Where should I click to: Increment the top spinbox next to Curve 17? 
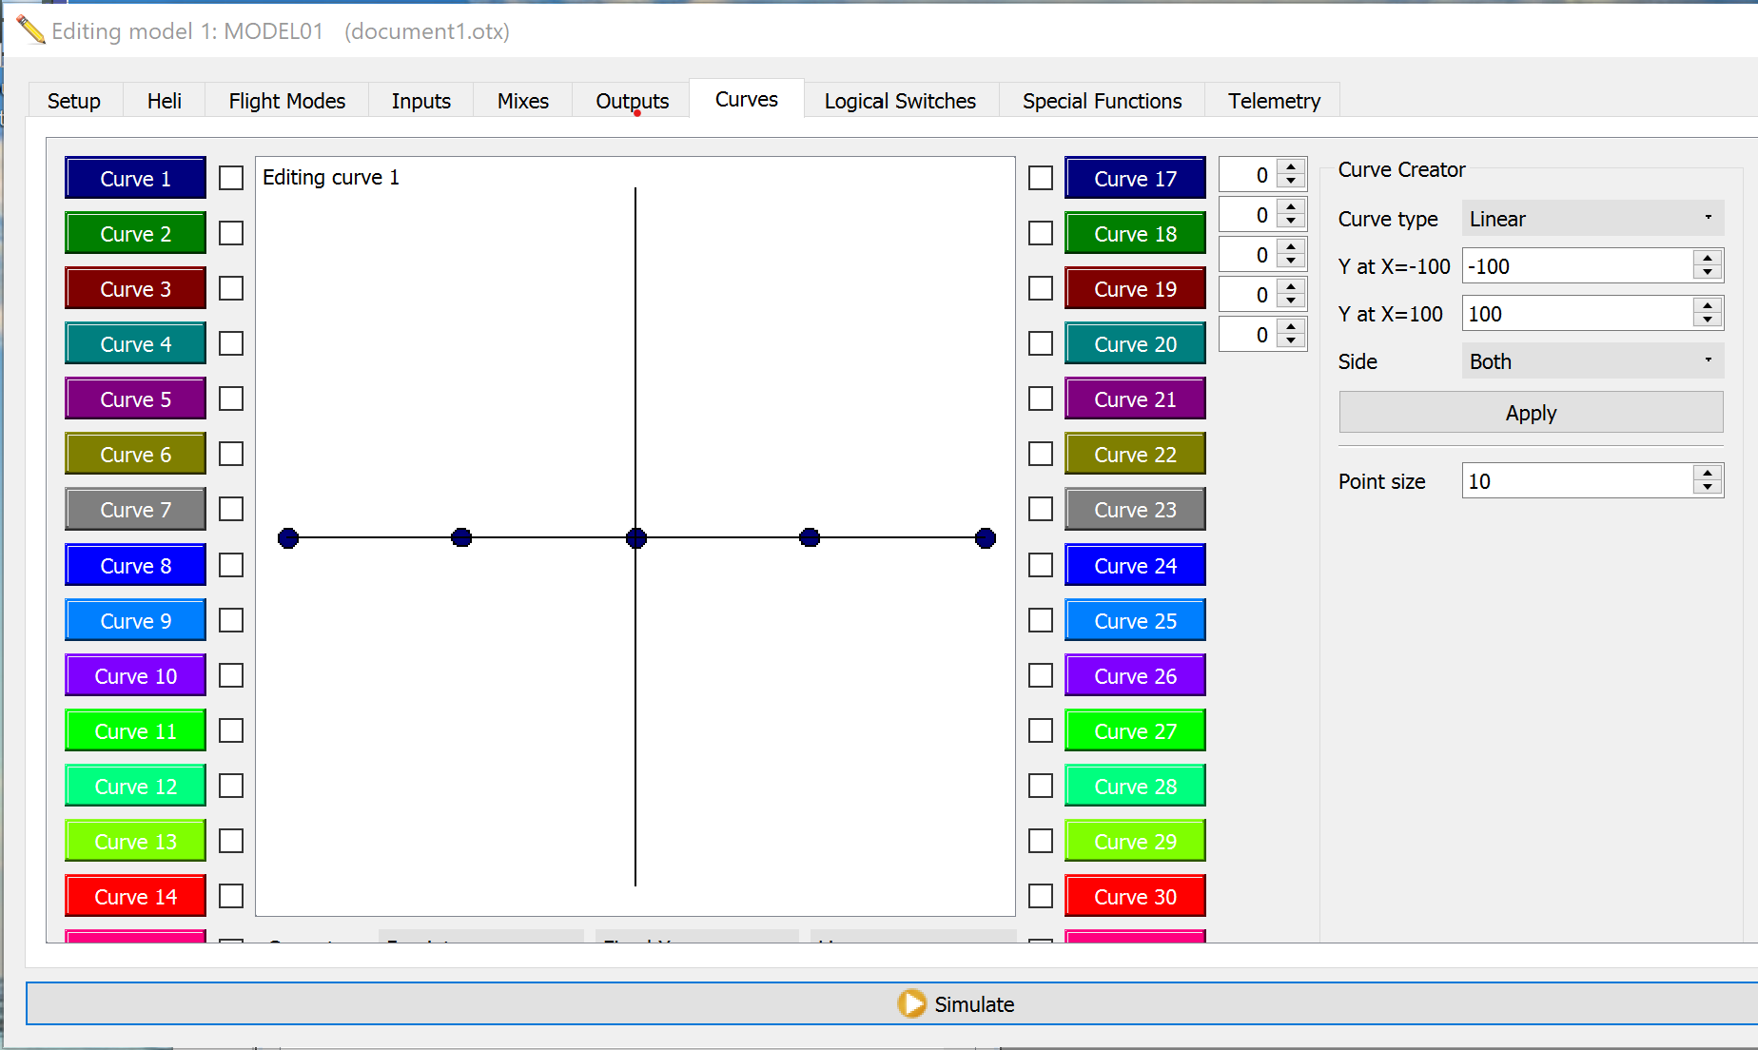[1290, 167]
